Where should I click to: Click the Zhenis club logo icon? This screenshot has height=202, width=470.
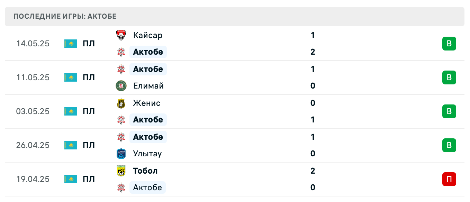(121, 103)
